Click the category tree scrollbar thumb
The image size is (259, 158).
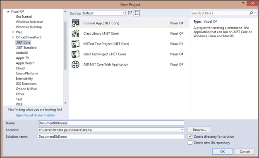pyautogui.click(x=65, y=45)
